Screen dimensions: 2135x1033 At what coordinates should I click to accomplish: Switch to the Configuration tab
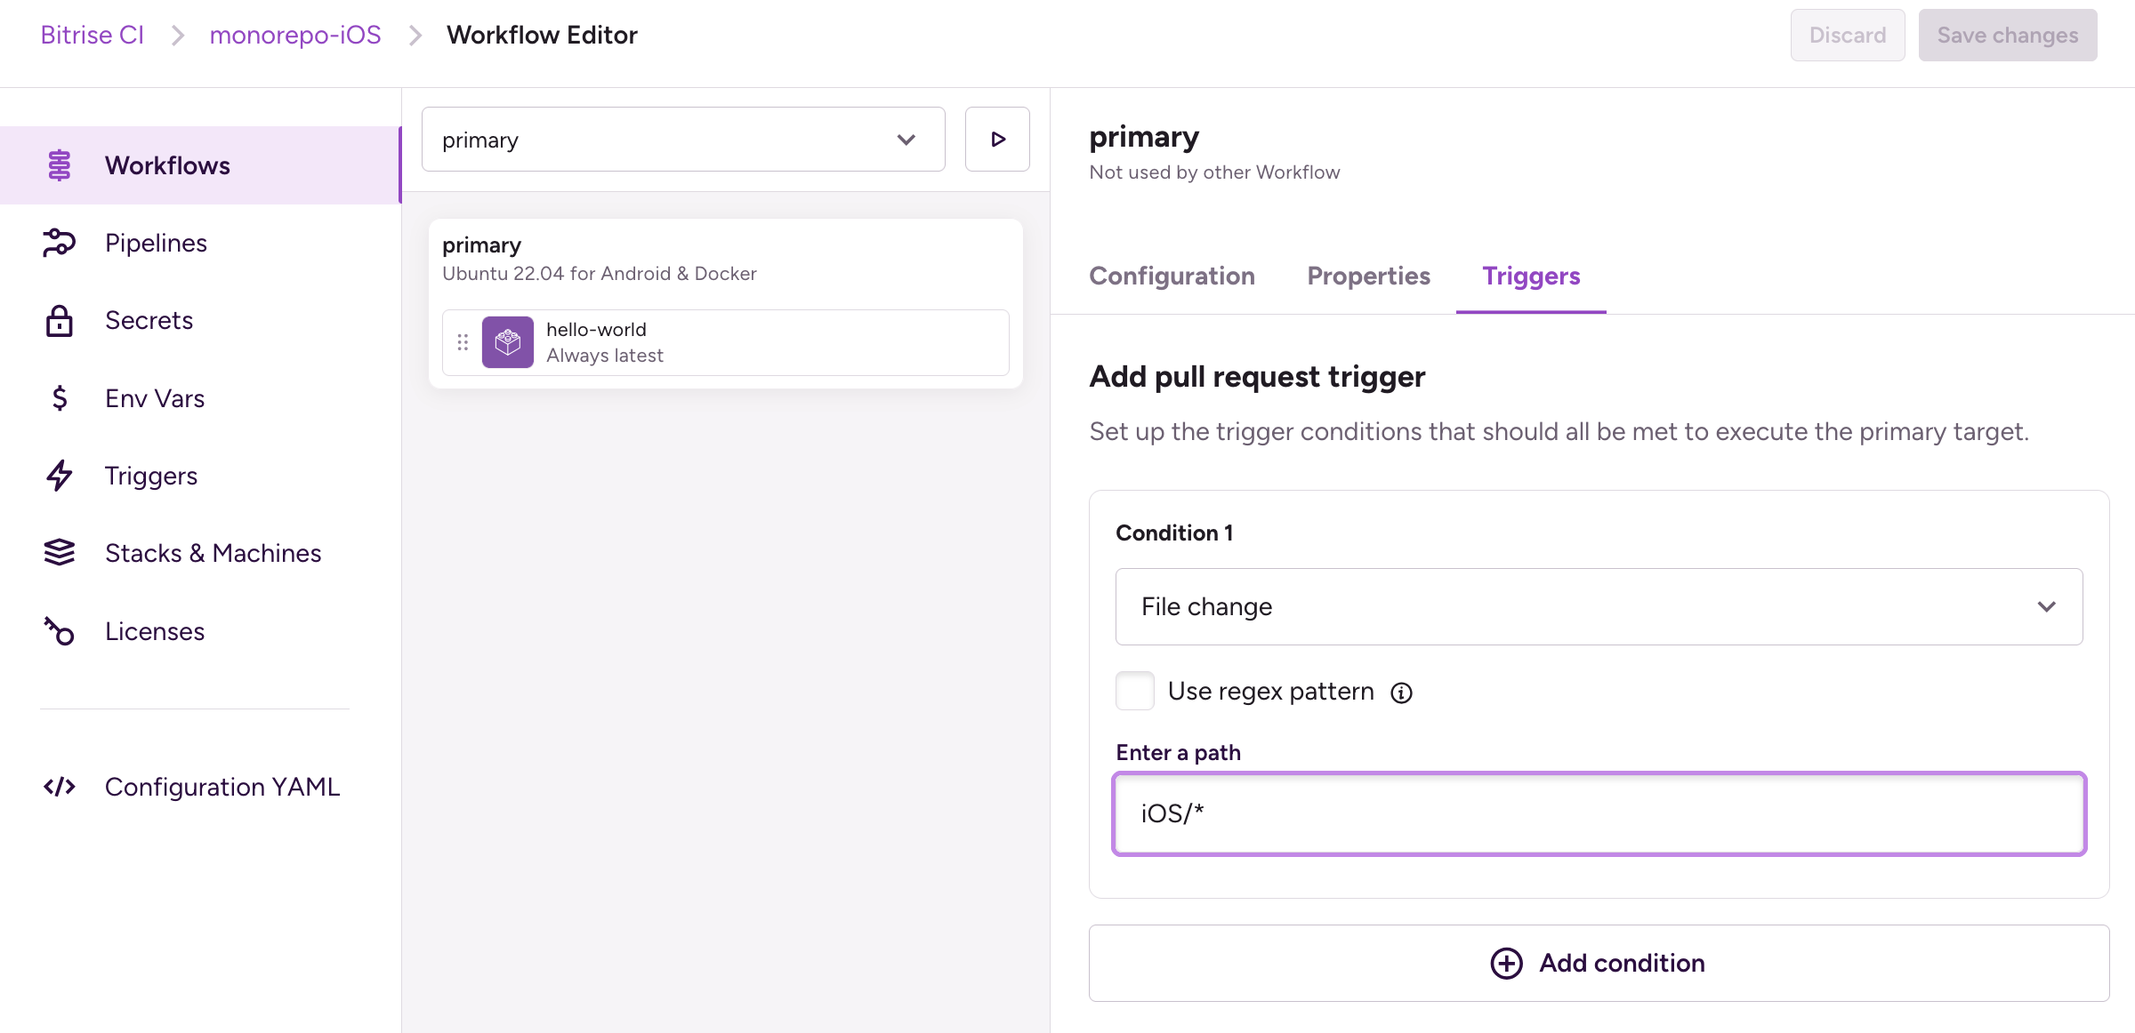click(x=1172, y=276)
